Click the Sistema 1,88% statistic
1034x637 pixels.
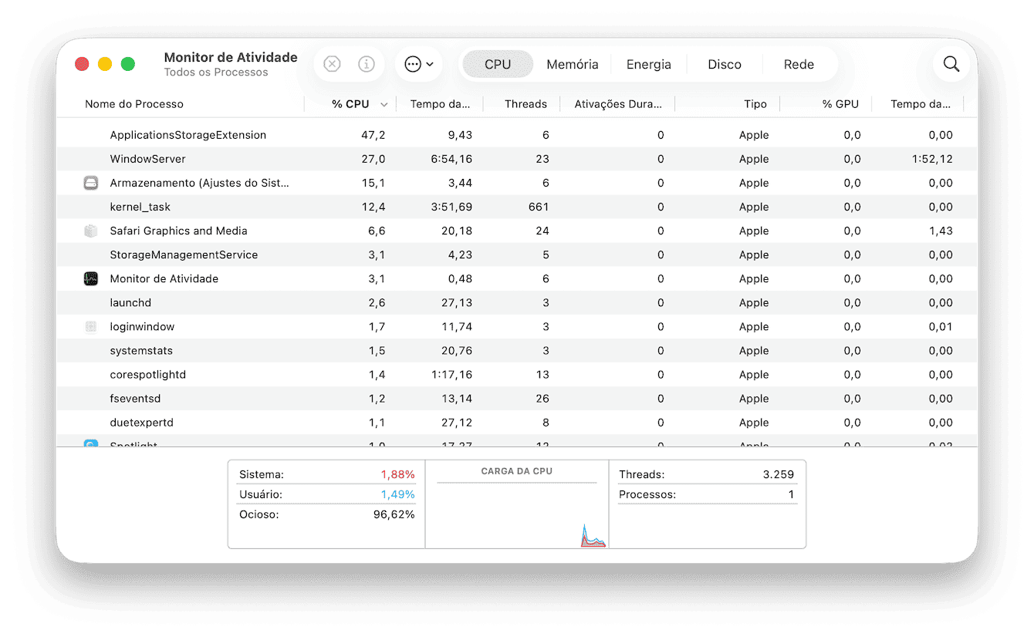pyautogui.click(x=327, y=474)
